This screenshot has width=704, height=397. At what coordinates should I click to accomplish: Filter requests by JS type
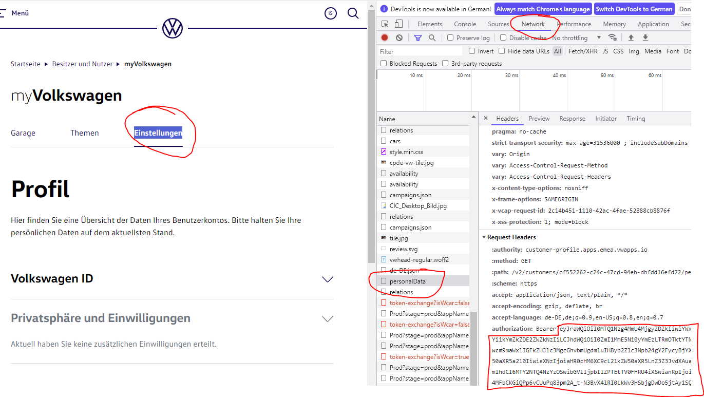click(x=605, y=51)
